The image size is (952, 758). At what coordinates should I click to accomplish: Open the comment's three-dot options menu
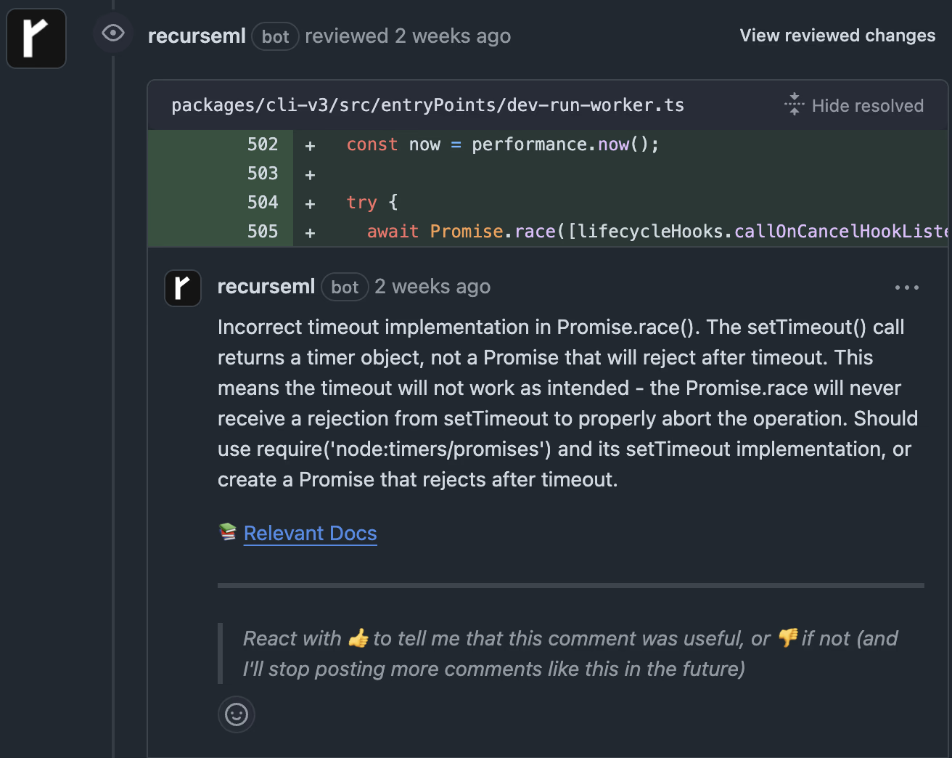[x=906, y=288]
